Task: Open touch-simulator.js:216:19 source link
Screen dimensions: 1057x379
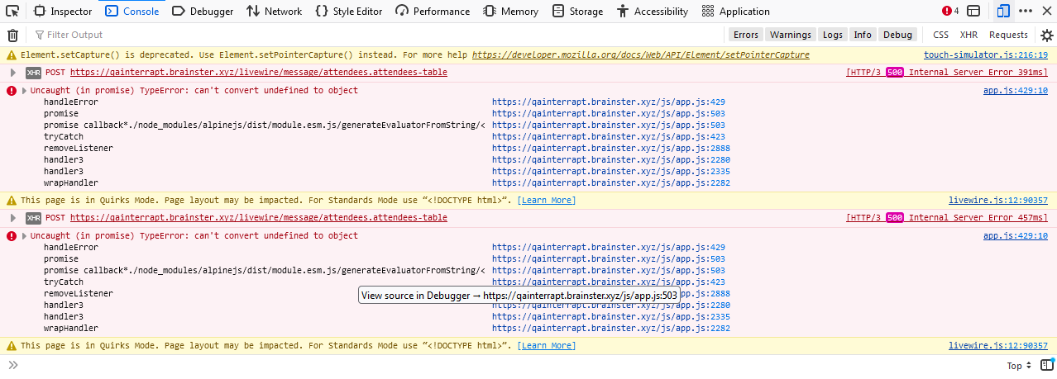Action: click(x=985, y=55)
